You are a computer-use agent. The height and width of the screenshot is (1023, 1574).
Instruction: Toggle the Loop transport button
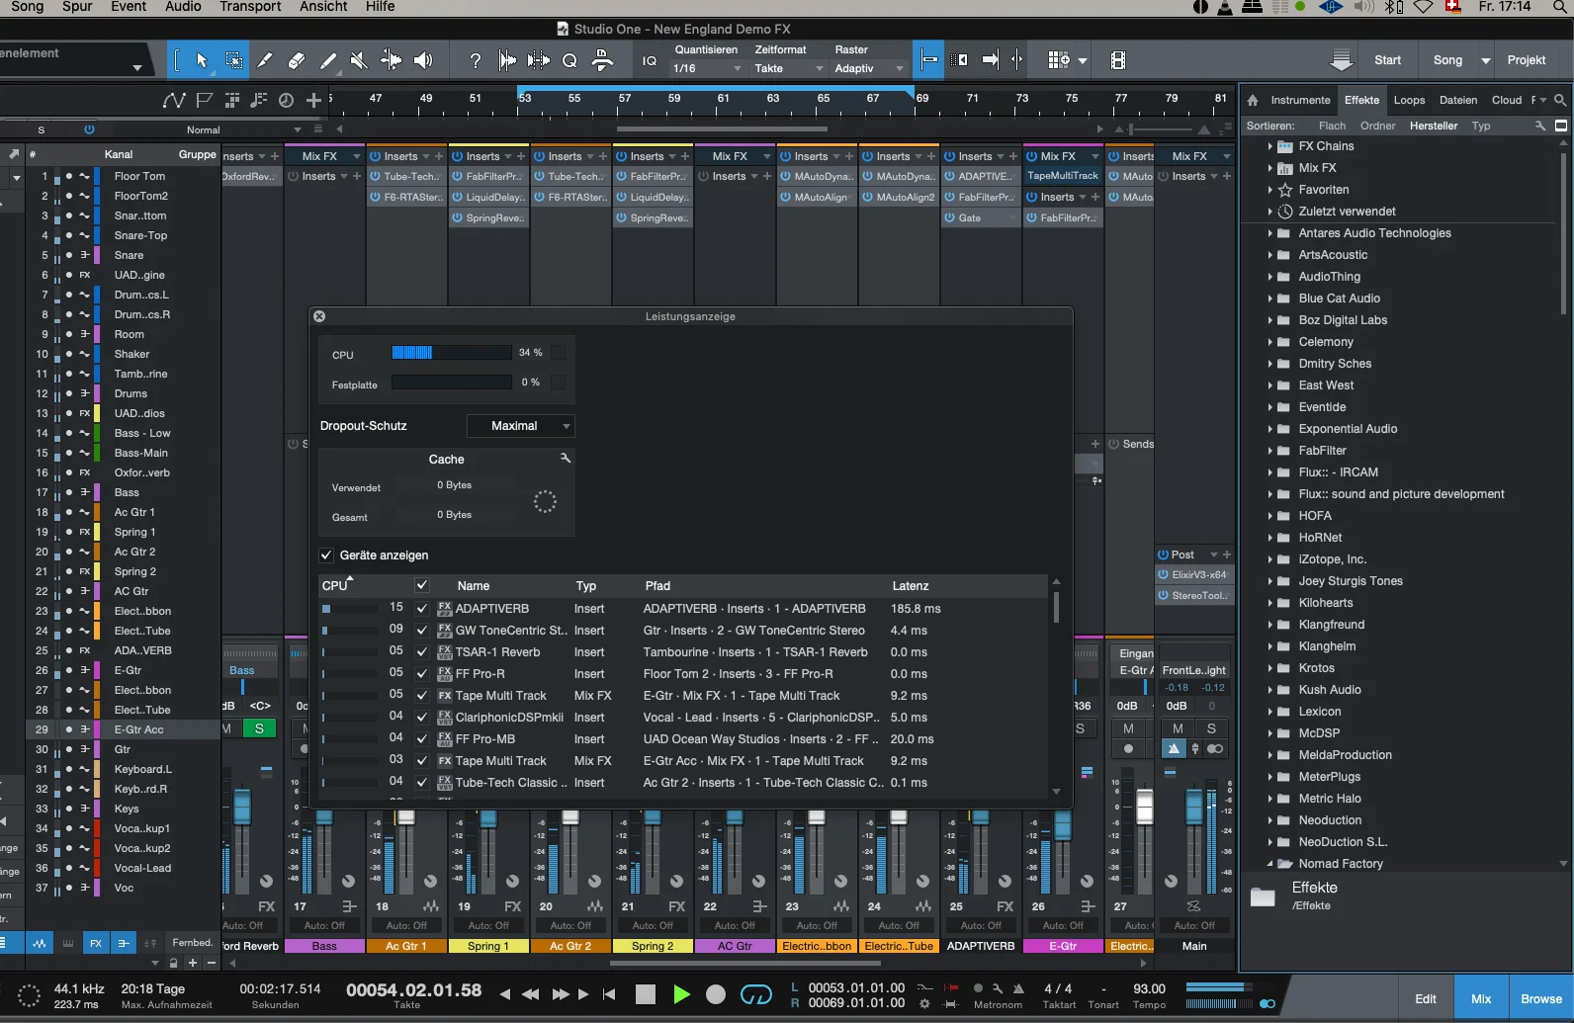(756, 994)
